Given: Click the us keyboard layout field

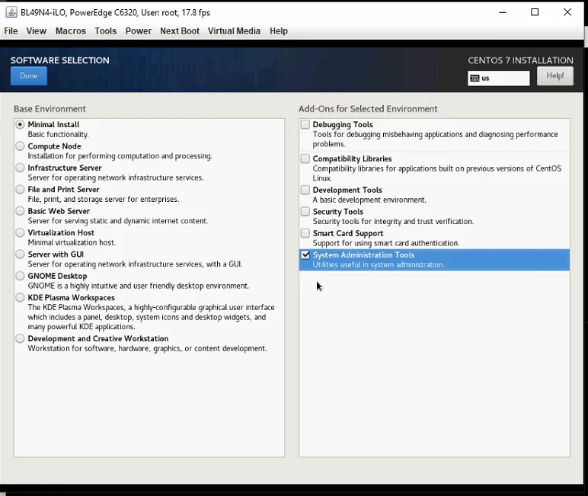Looking at the screenshot, I should click(499, 78).
